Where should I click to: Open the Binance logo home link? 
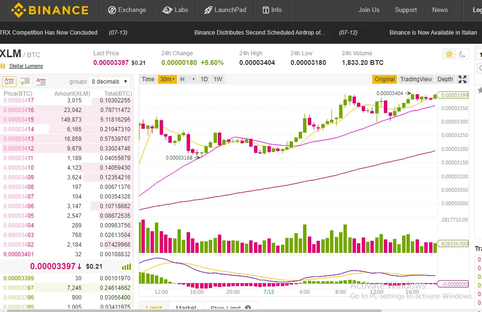(x=50, y=10)
